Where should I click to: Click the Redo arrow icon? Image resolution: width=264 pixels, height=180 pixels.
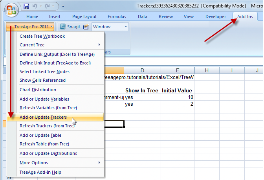47,6
